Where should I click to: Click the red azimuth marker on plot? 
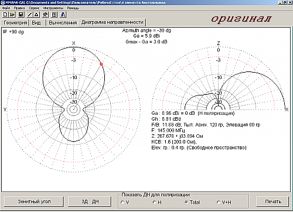point(101,64)
